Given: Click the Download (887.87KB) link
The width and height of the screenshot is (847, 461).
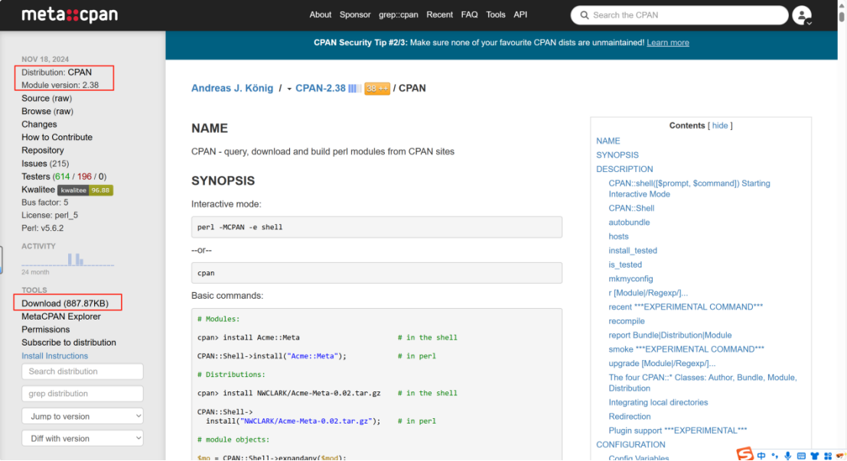Looking at the screenshot, I should pos(65,304).
